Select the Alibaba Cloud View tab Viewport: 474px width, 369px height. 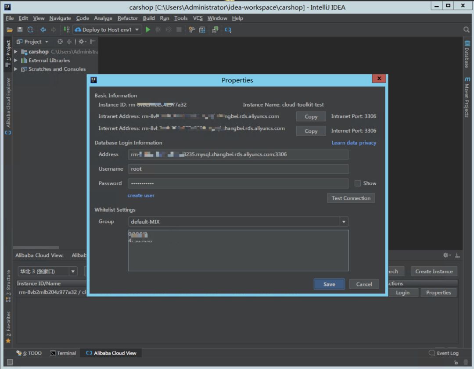pyautogui.click(x=111, y=353)
